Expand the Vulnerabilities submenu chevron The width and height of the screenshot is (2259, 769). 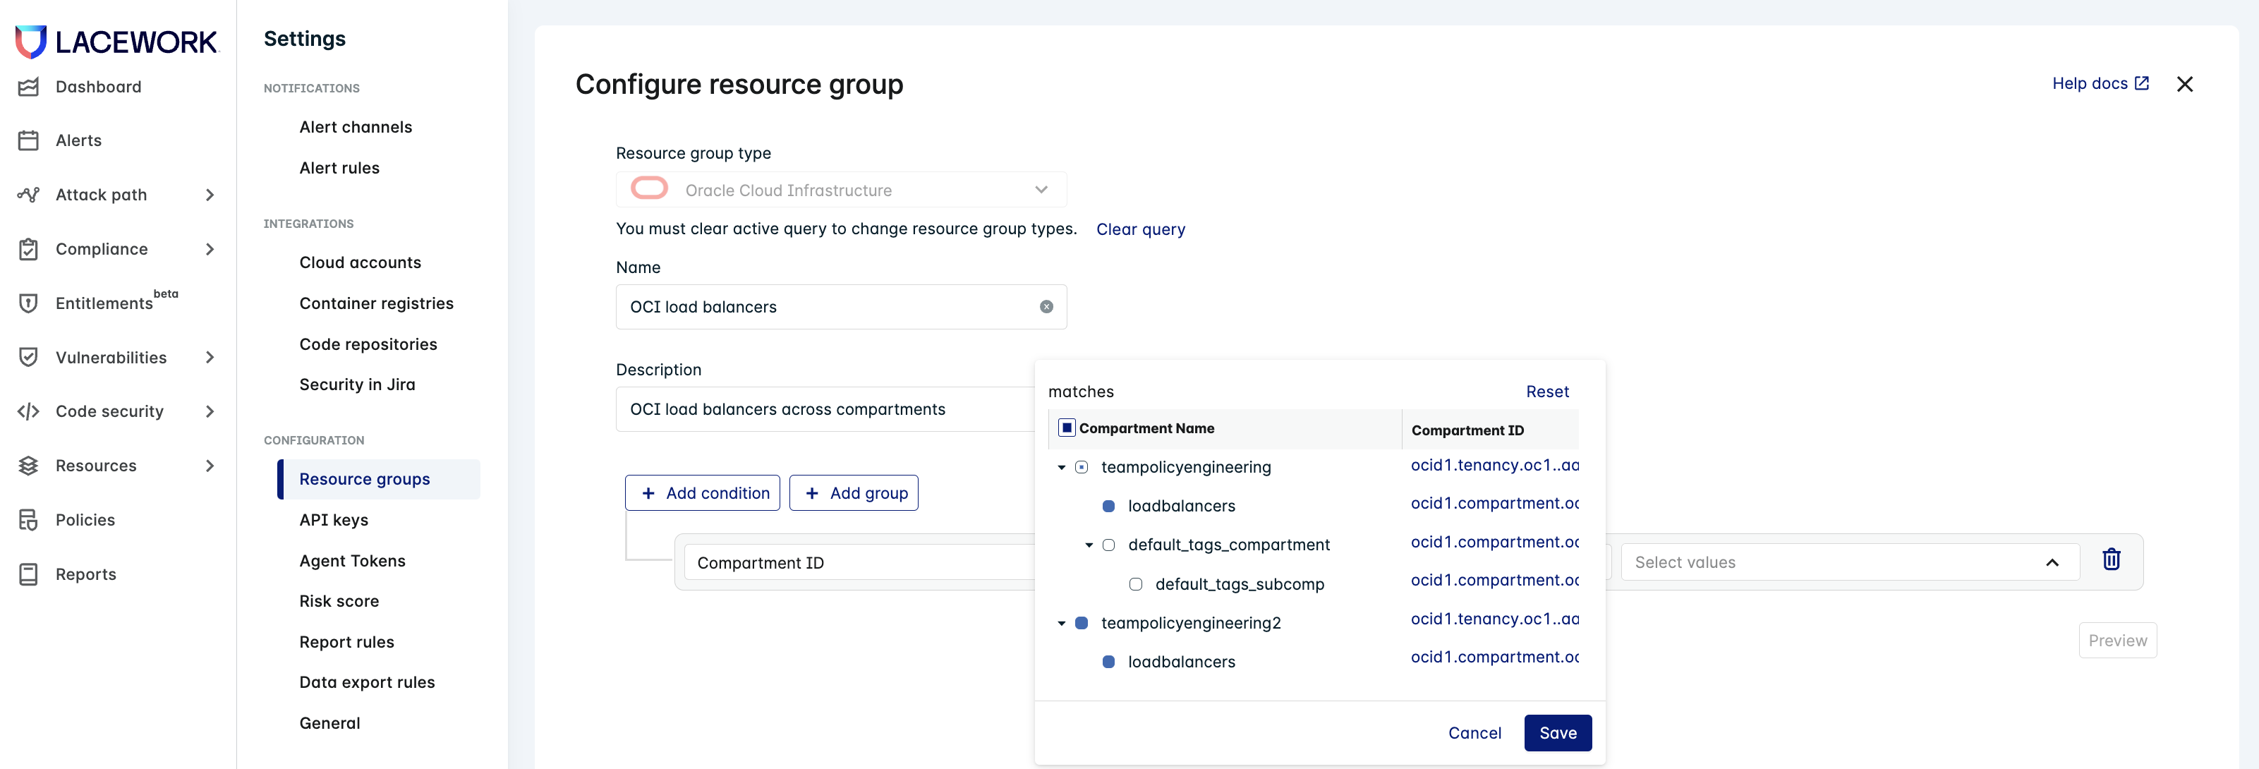(x=210, y=357)
